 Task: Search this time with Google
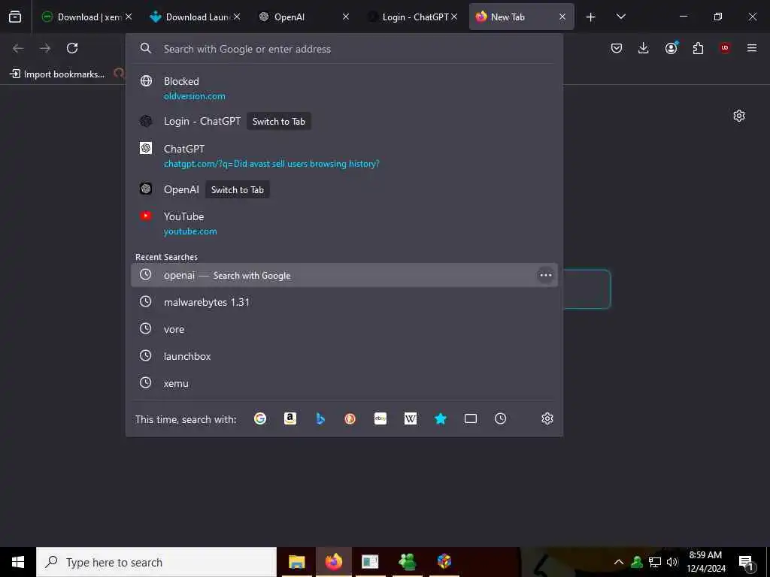click(x=260, y=418)
